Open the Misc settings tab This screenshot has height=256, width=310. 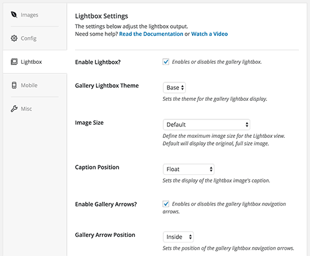(26, 109)
